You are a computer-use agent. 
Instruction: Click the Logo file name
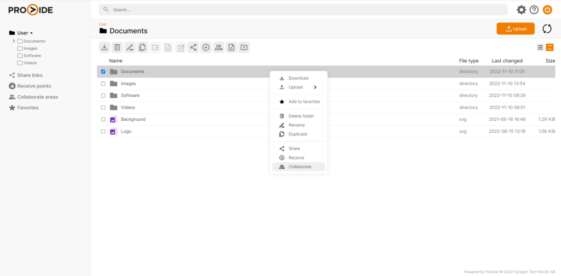click(126, 131)
